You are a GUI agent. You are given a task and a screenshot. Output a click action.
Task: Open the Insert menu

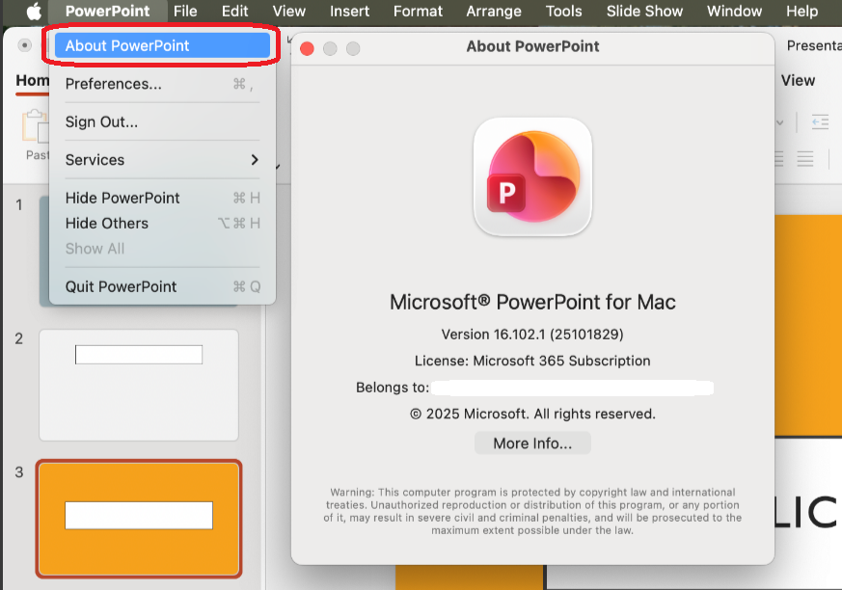349,11
